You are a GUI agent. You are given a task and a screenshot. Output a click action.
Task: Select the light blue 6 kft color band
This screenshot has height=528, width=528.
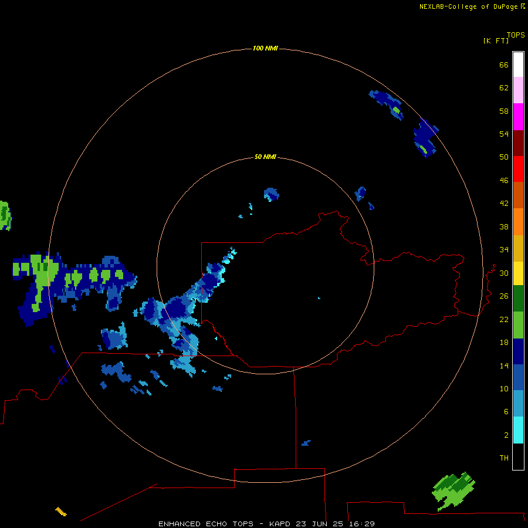coord(518,404)
